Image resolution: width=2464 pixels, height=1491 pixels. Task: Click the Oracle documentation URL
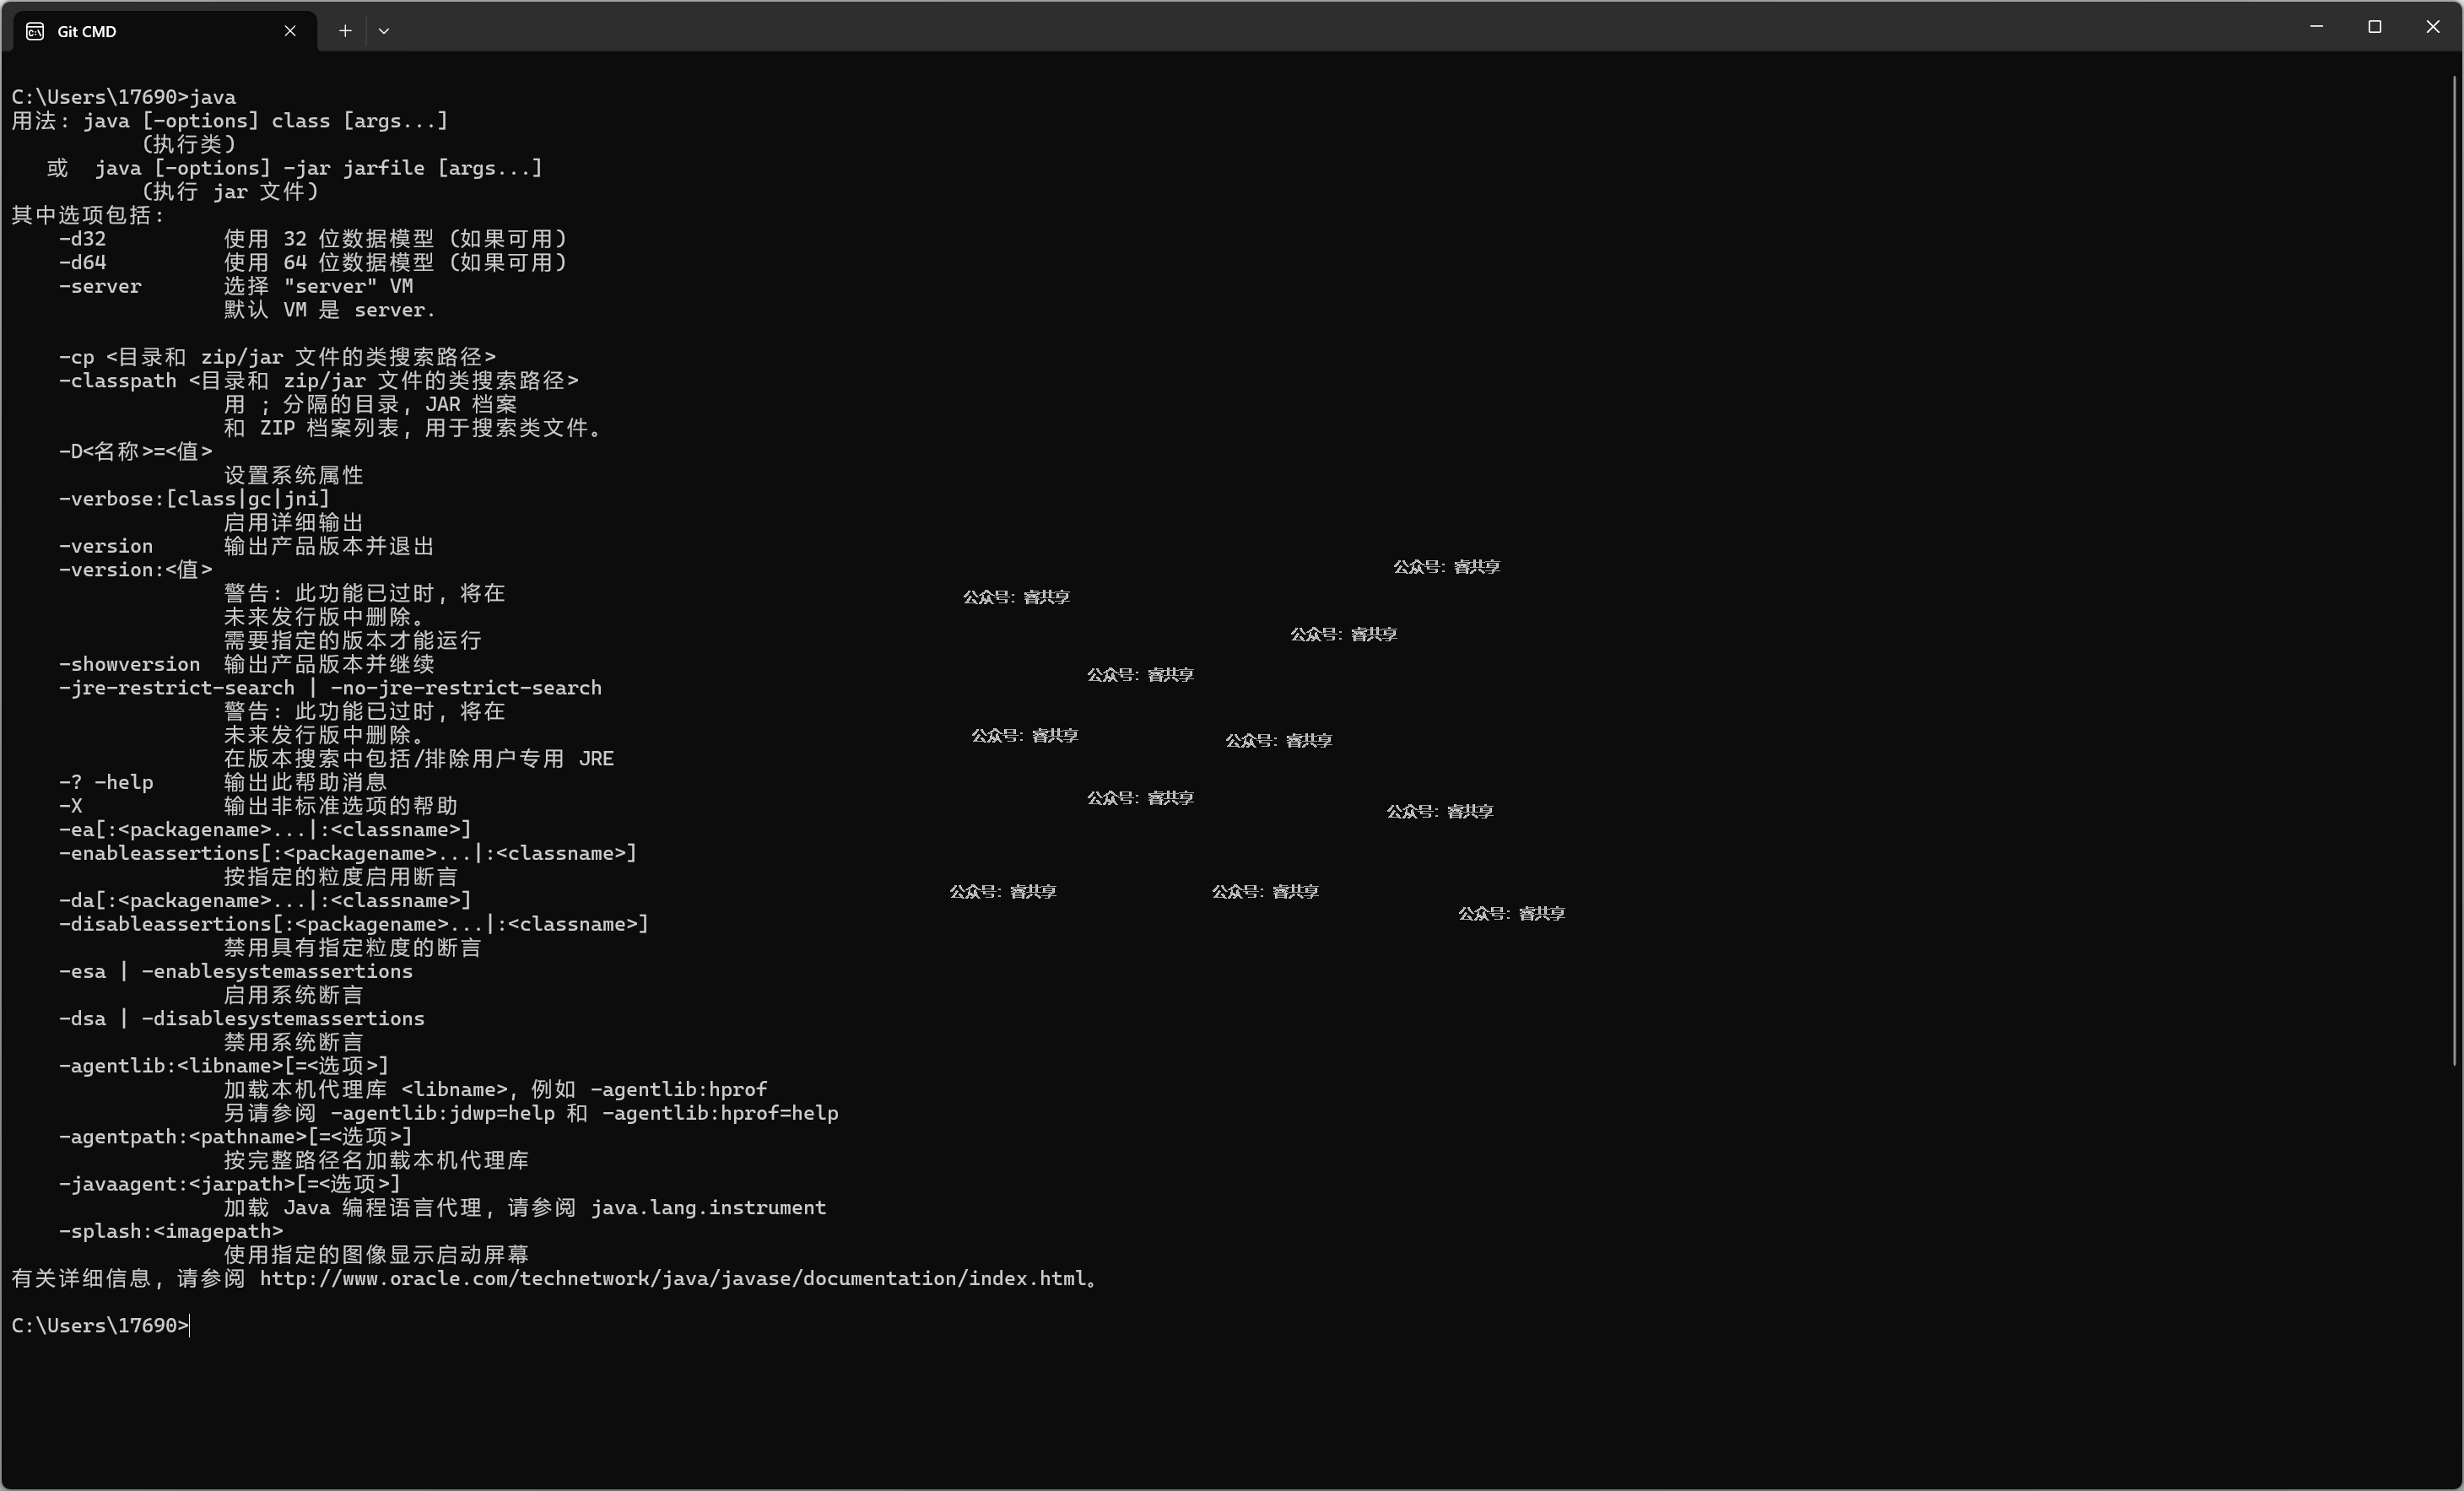point(673,1278)
